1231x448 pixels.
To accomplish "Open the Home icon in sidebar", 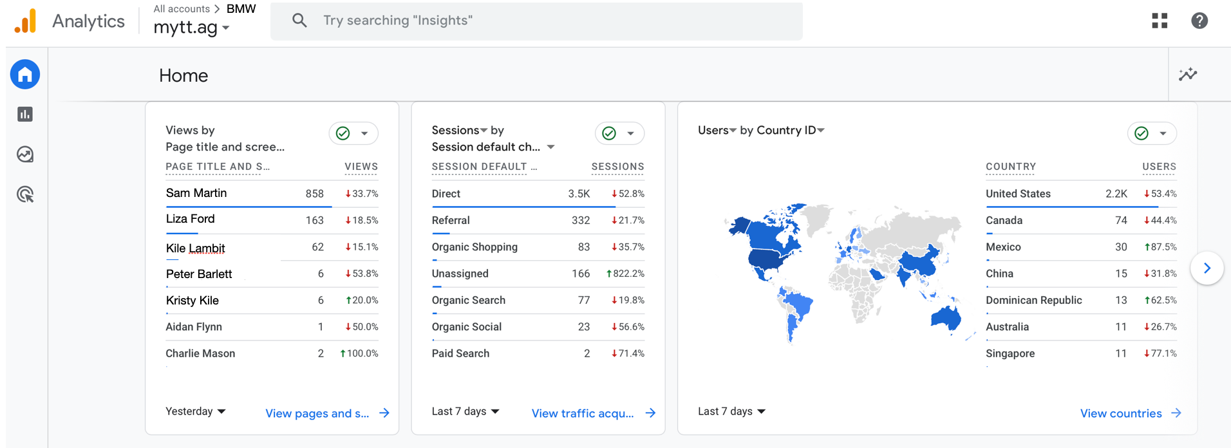I will tap(25, 75).
